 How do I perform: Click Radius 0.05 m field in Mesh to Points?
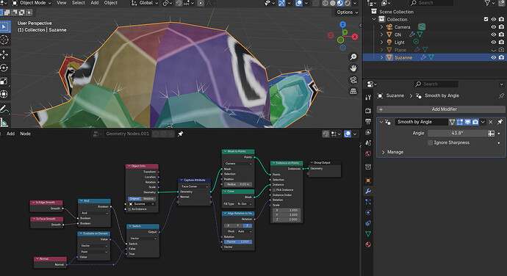click(238, 184)
